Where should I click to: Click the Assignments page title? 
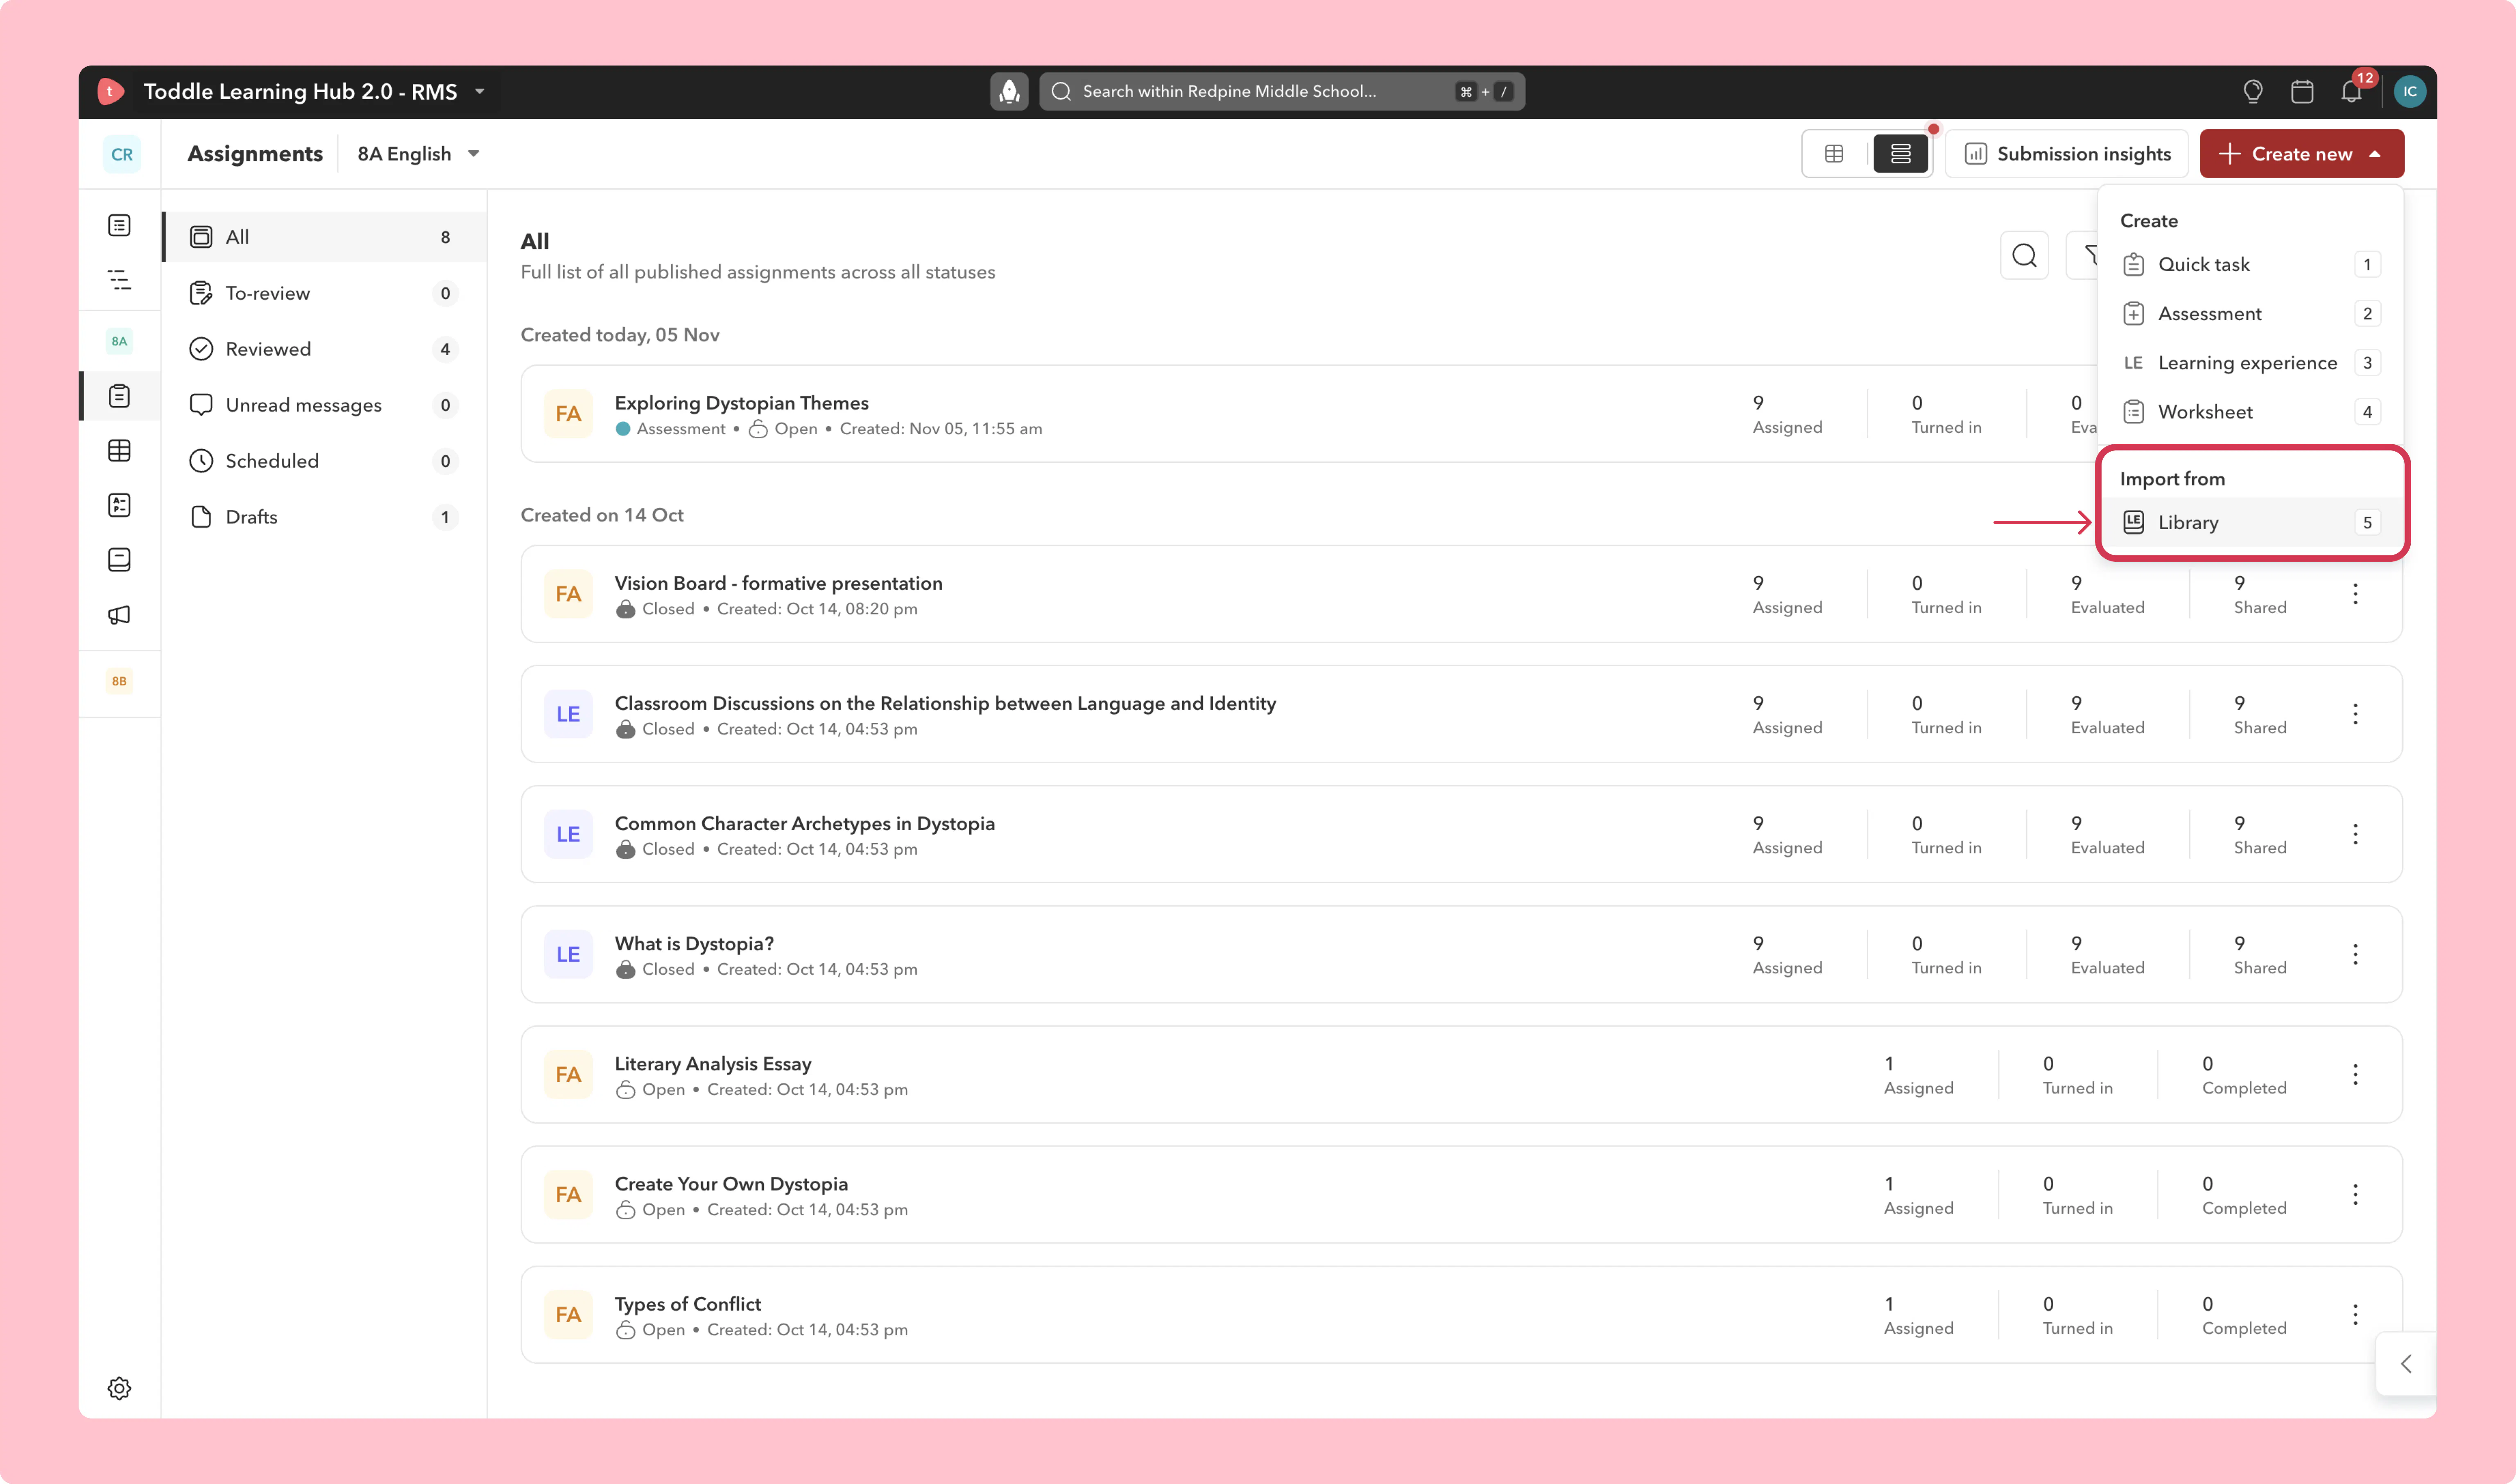click(x=255, y=154)
